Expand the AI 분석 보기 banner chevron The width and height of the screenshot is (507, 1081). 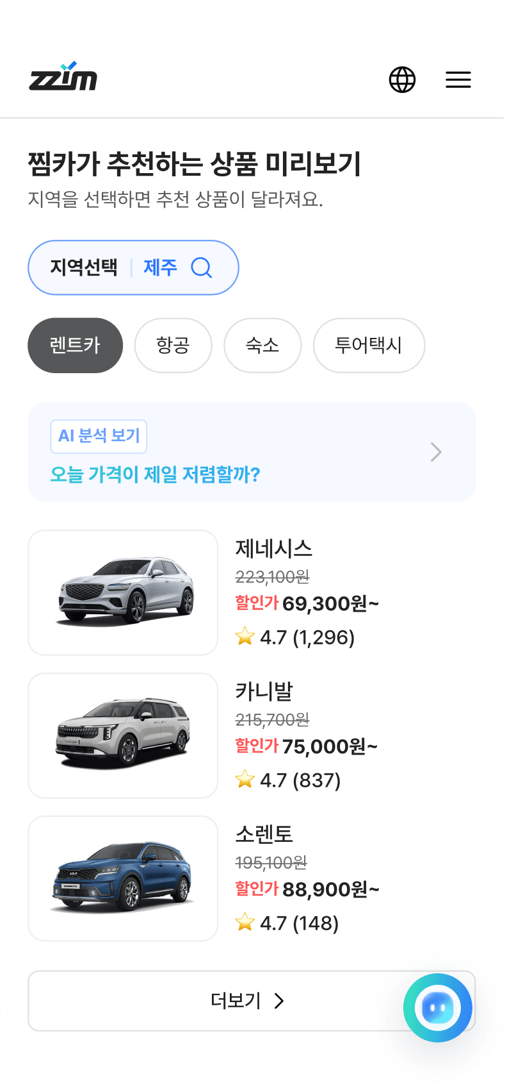click(x=437, y=452)
